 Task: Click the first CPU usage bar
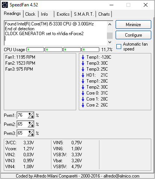click(x=35, y=50)
